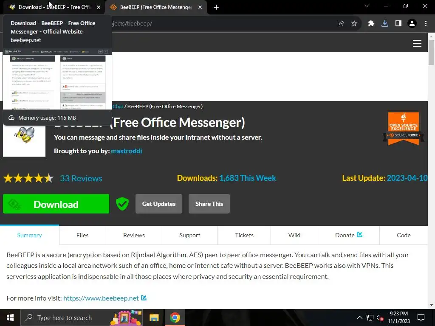Click the Memory usage: 115 MB text
The image size is (435, 326).
[x=47, y=118]
